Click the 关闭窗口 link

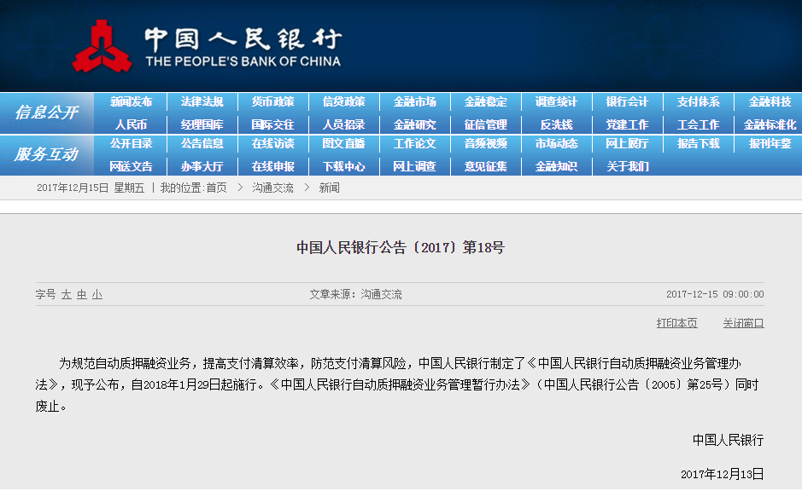pos(743,323)
